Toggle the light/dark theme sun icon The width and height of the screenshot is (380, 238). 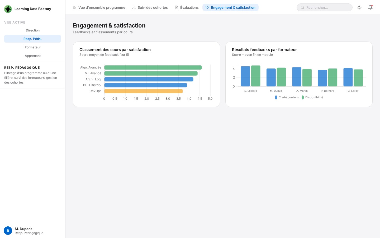359,7
